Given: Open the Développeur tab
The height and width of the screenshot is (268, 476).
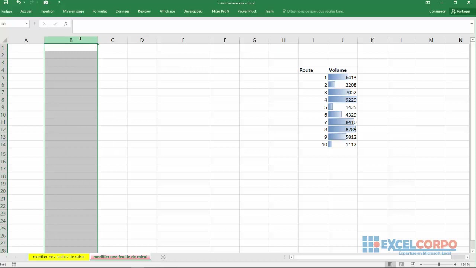Looking at the screenshot, I should (x=193, y=11).
